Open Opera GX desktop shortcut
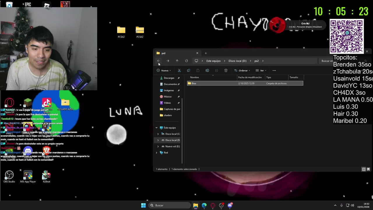Image resolution: width=373 pixels, height=210 pixels. (x=9, y=105)
